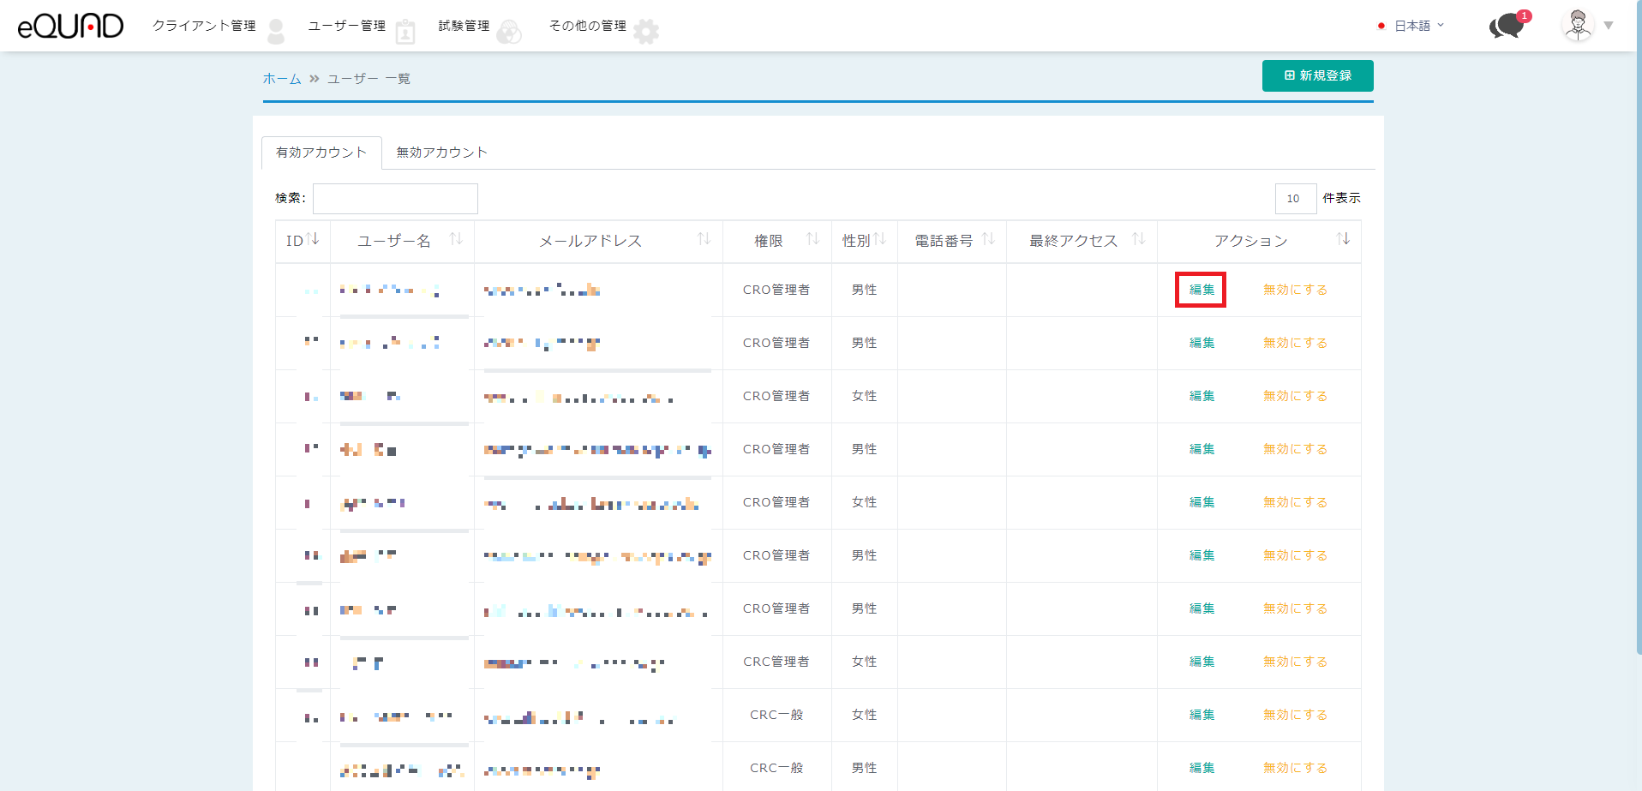Click 無効にする in the second user row
This screenshot has height=791, width=1642.
[1295, 343]
